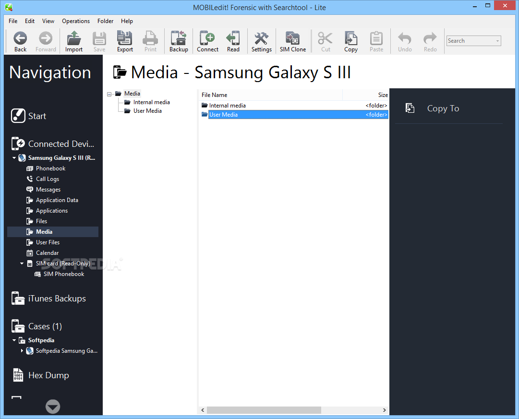Open Files in the device tree

41,221
